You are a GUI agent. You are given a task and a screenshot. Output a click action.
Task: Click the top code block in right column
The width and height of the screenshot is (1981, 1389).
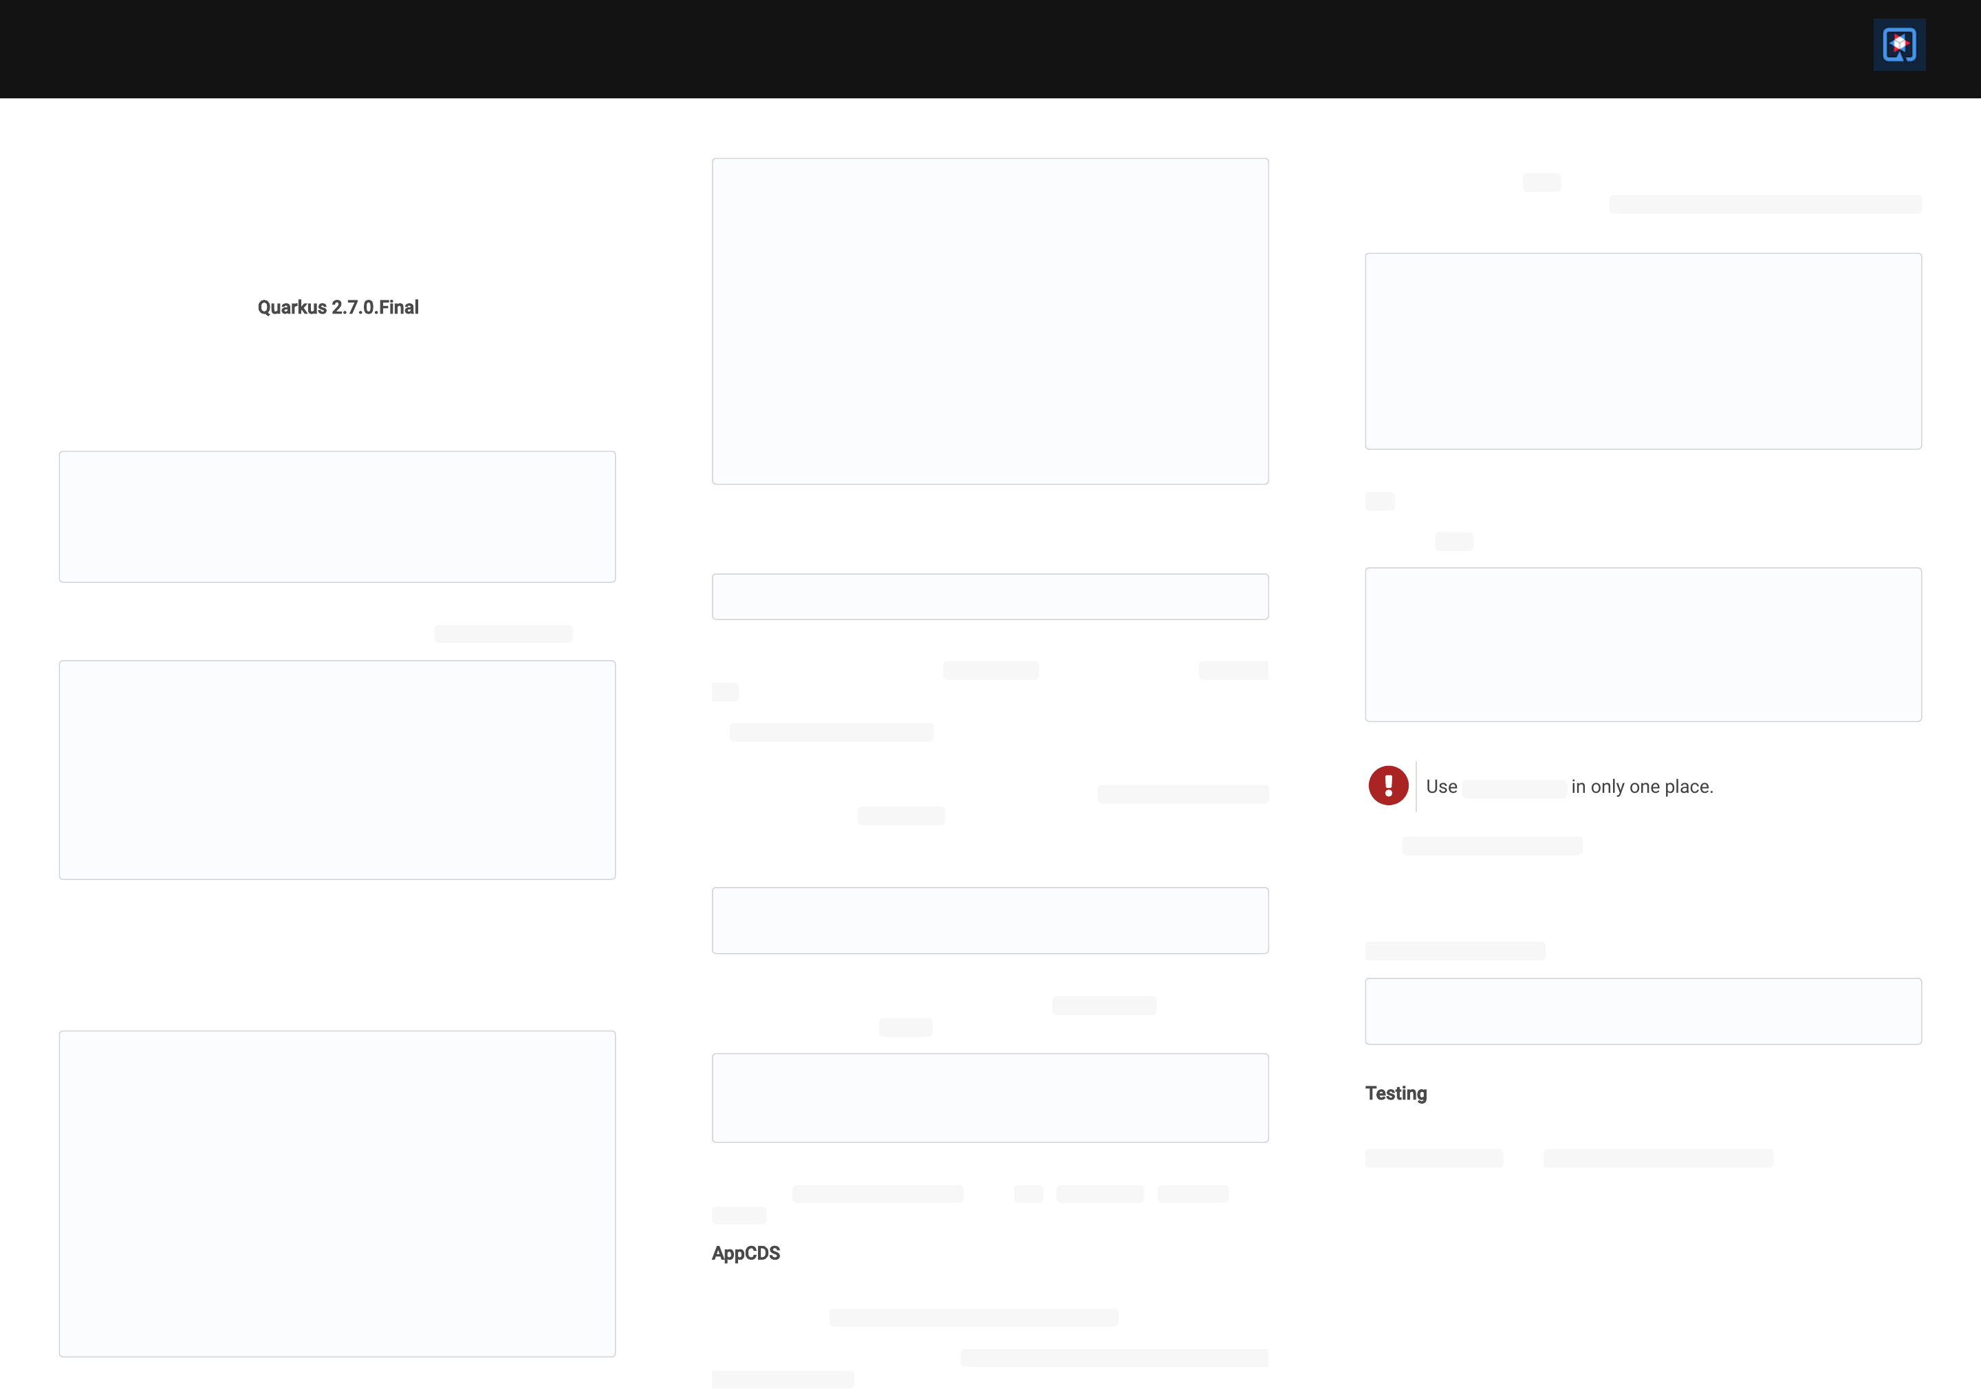click(1643, 350)
